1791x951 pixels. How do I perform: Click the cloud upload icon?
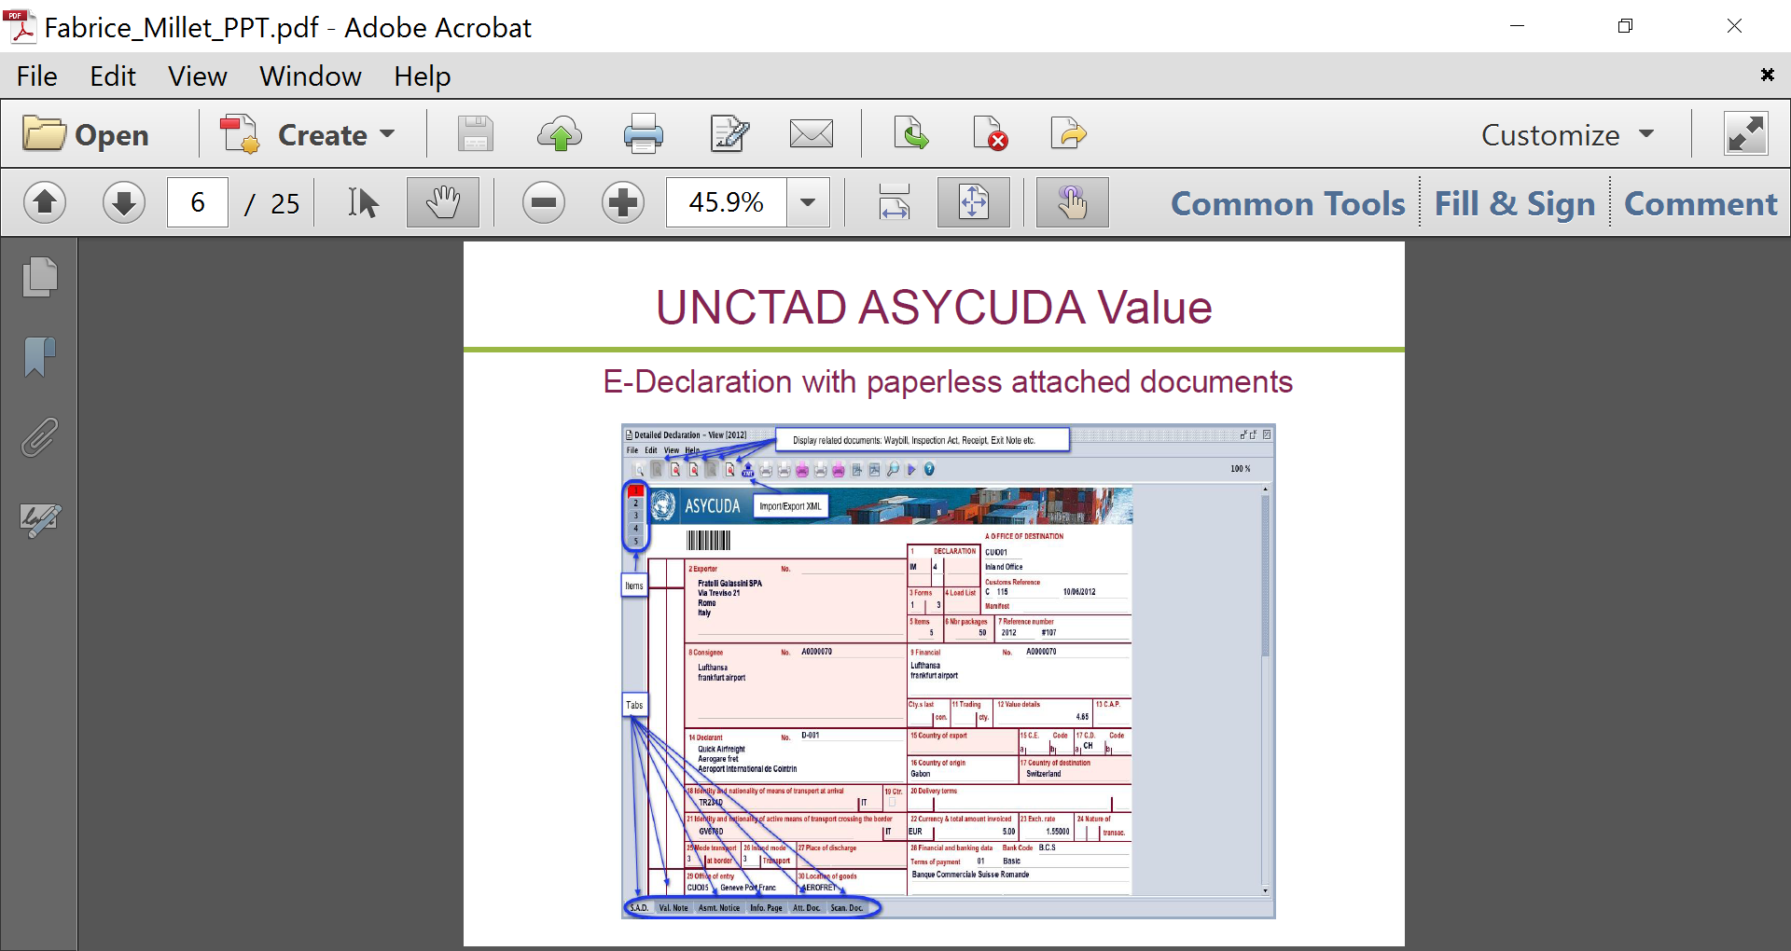pos(560,134)
